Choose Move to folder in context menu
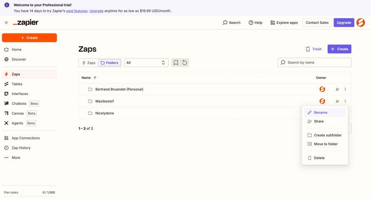Image resolution: width=371 pixels, height=199 pixels. point(325,144)
